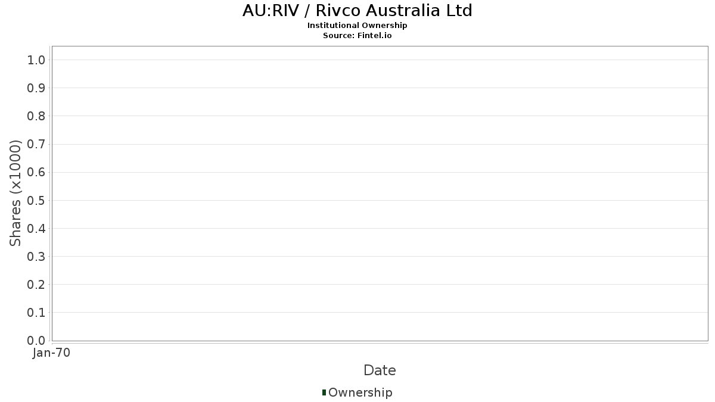The image size is (715, 402).
Task: Click the 0.3 y-axis tick label
Action: pos(36,257)
